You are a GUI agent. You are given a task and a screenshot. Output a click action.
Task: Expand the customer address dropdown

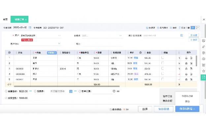click(x=59, y=43)
